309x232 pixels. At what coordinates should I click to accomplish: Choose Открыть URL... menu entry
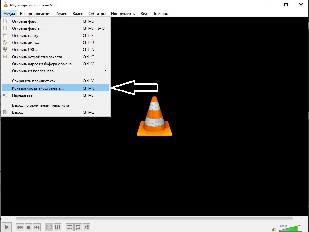pyautogui.click(x=55, y=49)
